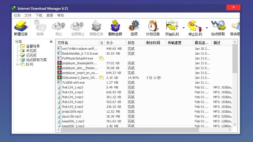Select potplayer_thesimplethi archive row
The image size is (253, 142).
tap(144, 63)
